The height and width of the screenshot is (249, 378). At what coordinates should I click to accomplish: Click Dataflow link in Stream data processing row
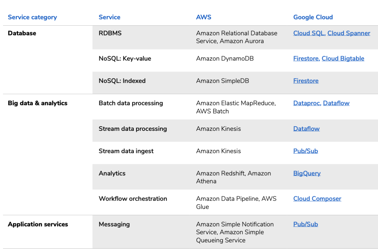point(306,129)
